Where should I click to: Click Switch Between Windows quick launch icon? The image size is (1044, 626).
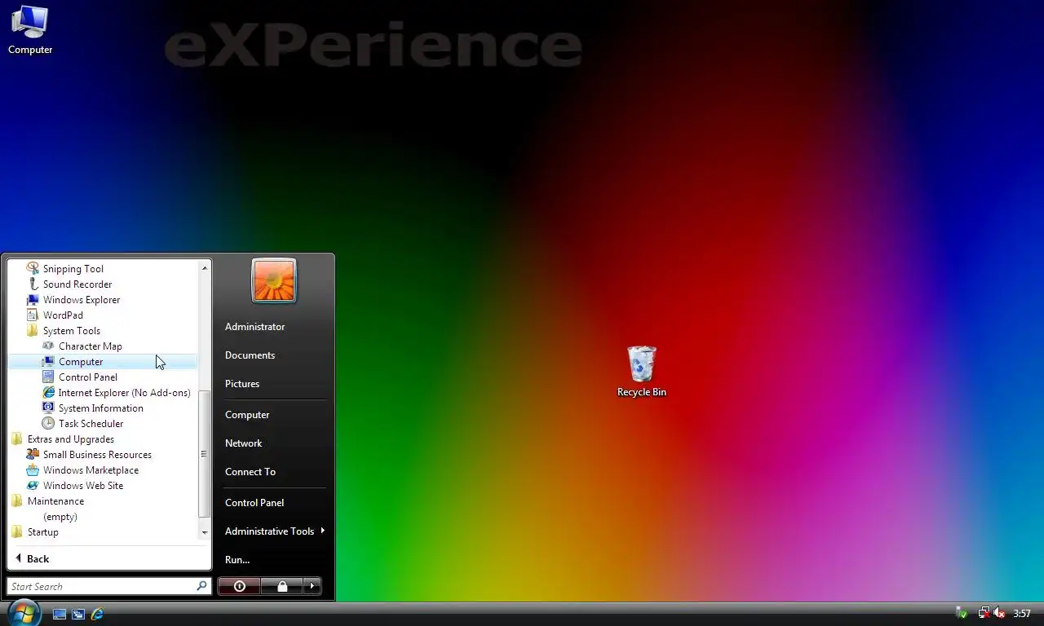click(78, 614)
